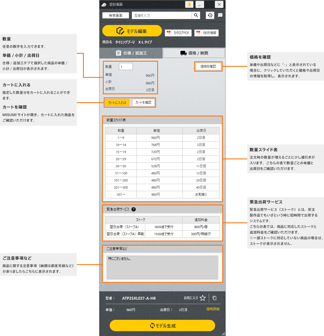Open the history clock icon

[x=210, y=15]
